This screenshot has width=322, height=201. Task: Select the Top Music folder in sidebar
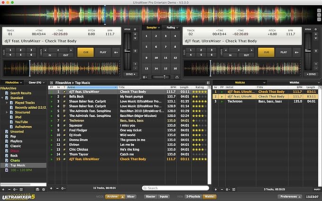18,165
